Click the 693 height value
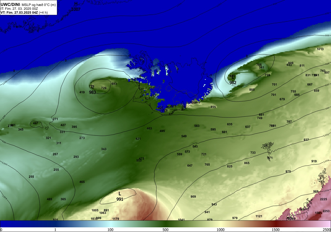331x232 pixels. pos(114,84)
